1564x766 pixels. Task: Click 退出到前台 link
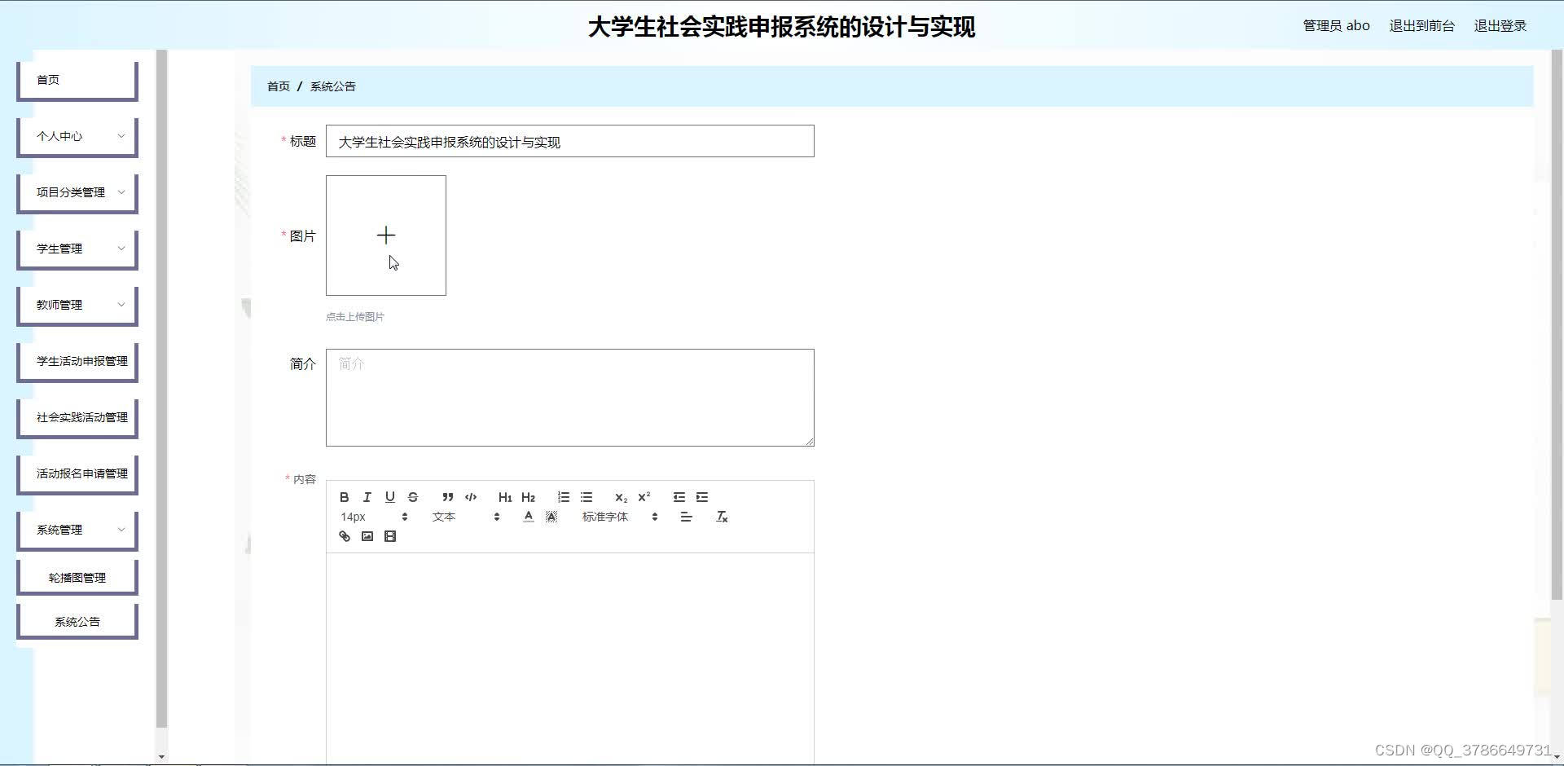[1421, 26]
